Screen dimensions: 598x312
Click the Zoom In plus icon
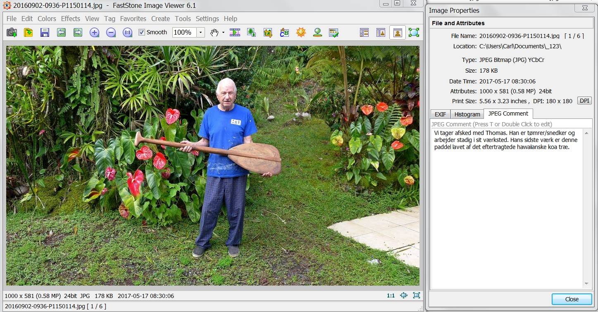coord(94,32)
